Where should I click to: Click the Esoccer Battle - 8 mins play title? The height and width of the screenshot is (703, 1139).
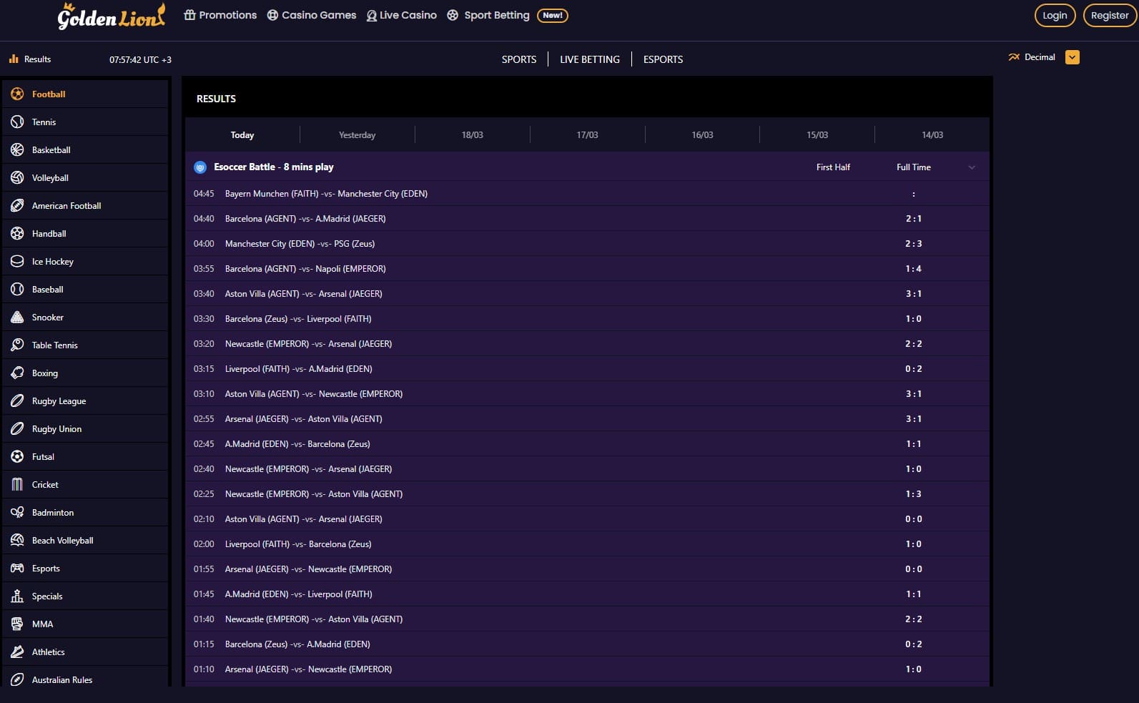[x=274, y=167]
